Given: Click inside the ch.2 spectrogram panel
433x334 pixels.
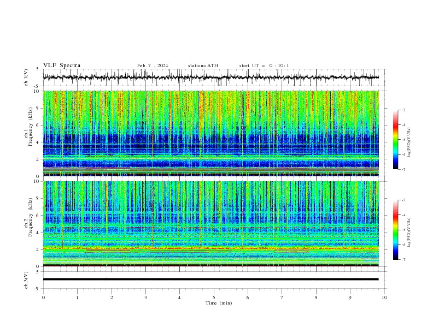Looking at the screenshot, I should 210,224.
